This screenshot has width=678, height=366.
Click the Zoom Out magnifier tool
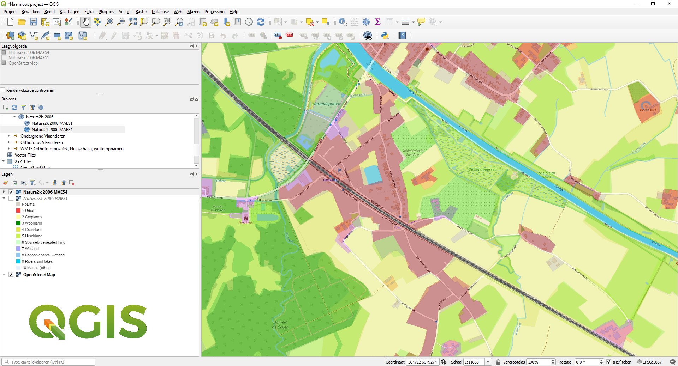(x=121, y=22)
